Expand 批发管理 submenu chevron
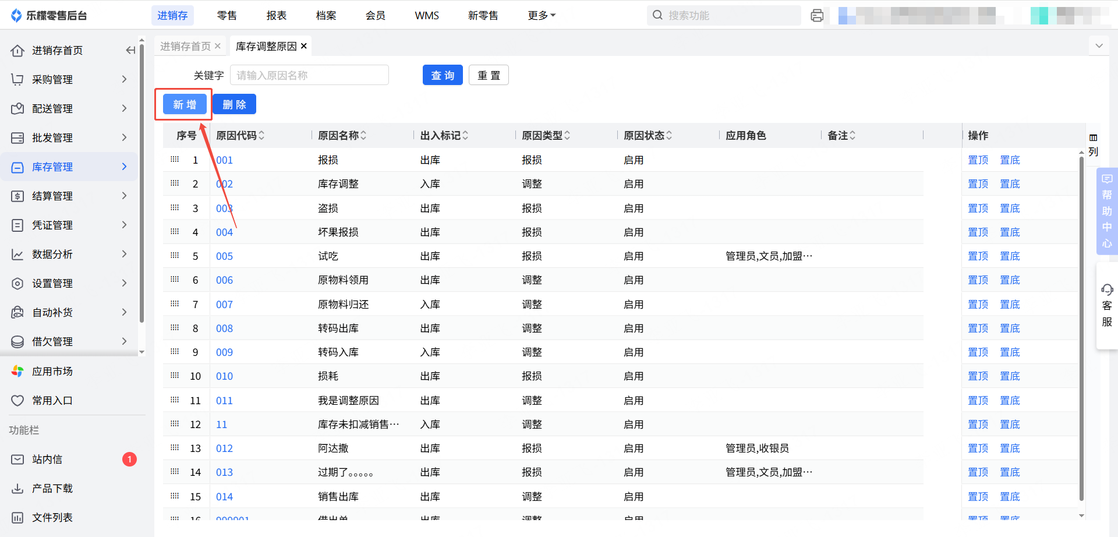 click(x=124, y=137)
